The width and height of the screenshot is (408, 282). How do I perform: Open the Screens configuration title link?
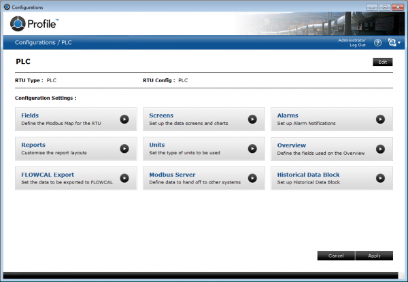tap(161, 116)
